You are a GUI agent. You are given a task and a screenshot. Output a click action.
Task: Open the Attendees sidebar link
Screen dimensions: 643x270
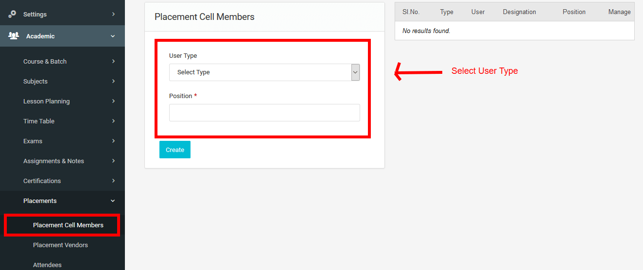click(x=47, y=265)
